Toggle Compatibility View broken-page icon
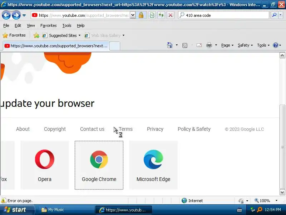Image resolution: width=286 pixels, height=215 pixels. tap(152, 15)
